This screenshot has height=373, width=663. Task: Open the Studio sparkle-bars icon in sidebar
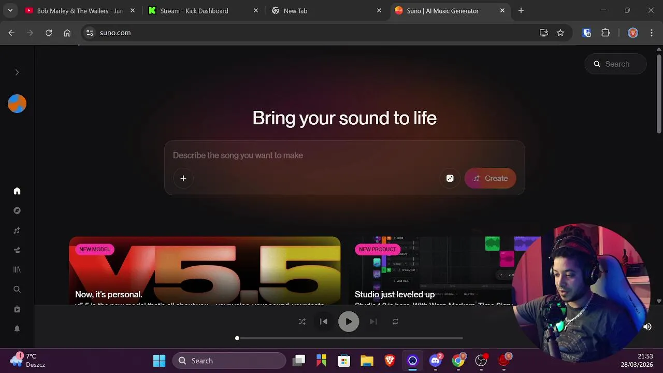tap(17, 250)
